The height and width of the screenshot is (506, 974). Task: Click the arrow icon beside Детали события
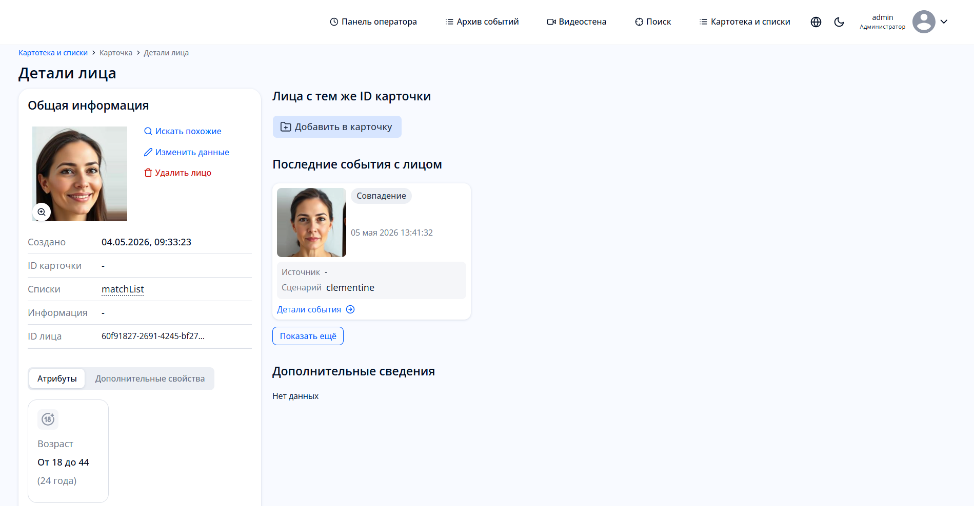tap(350, 309)
